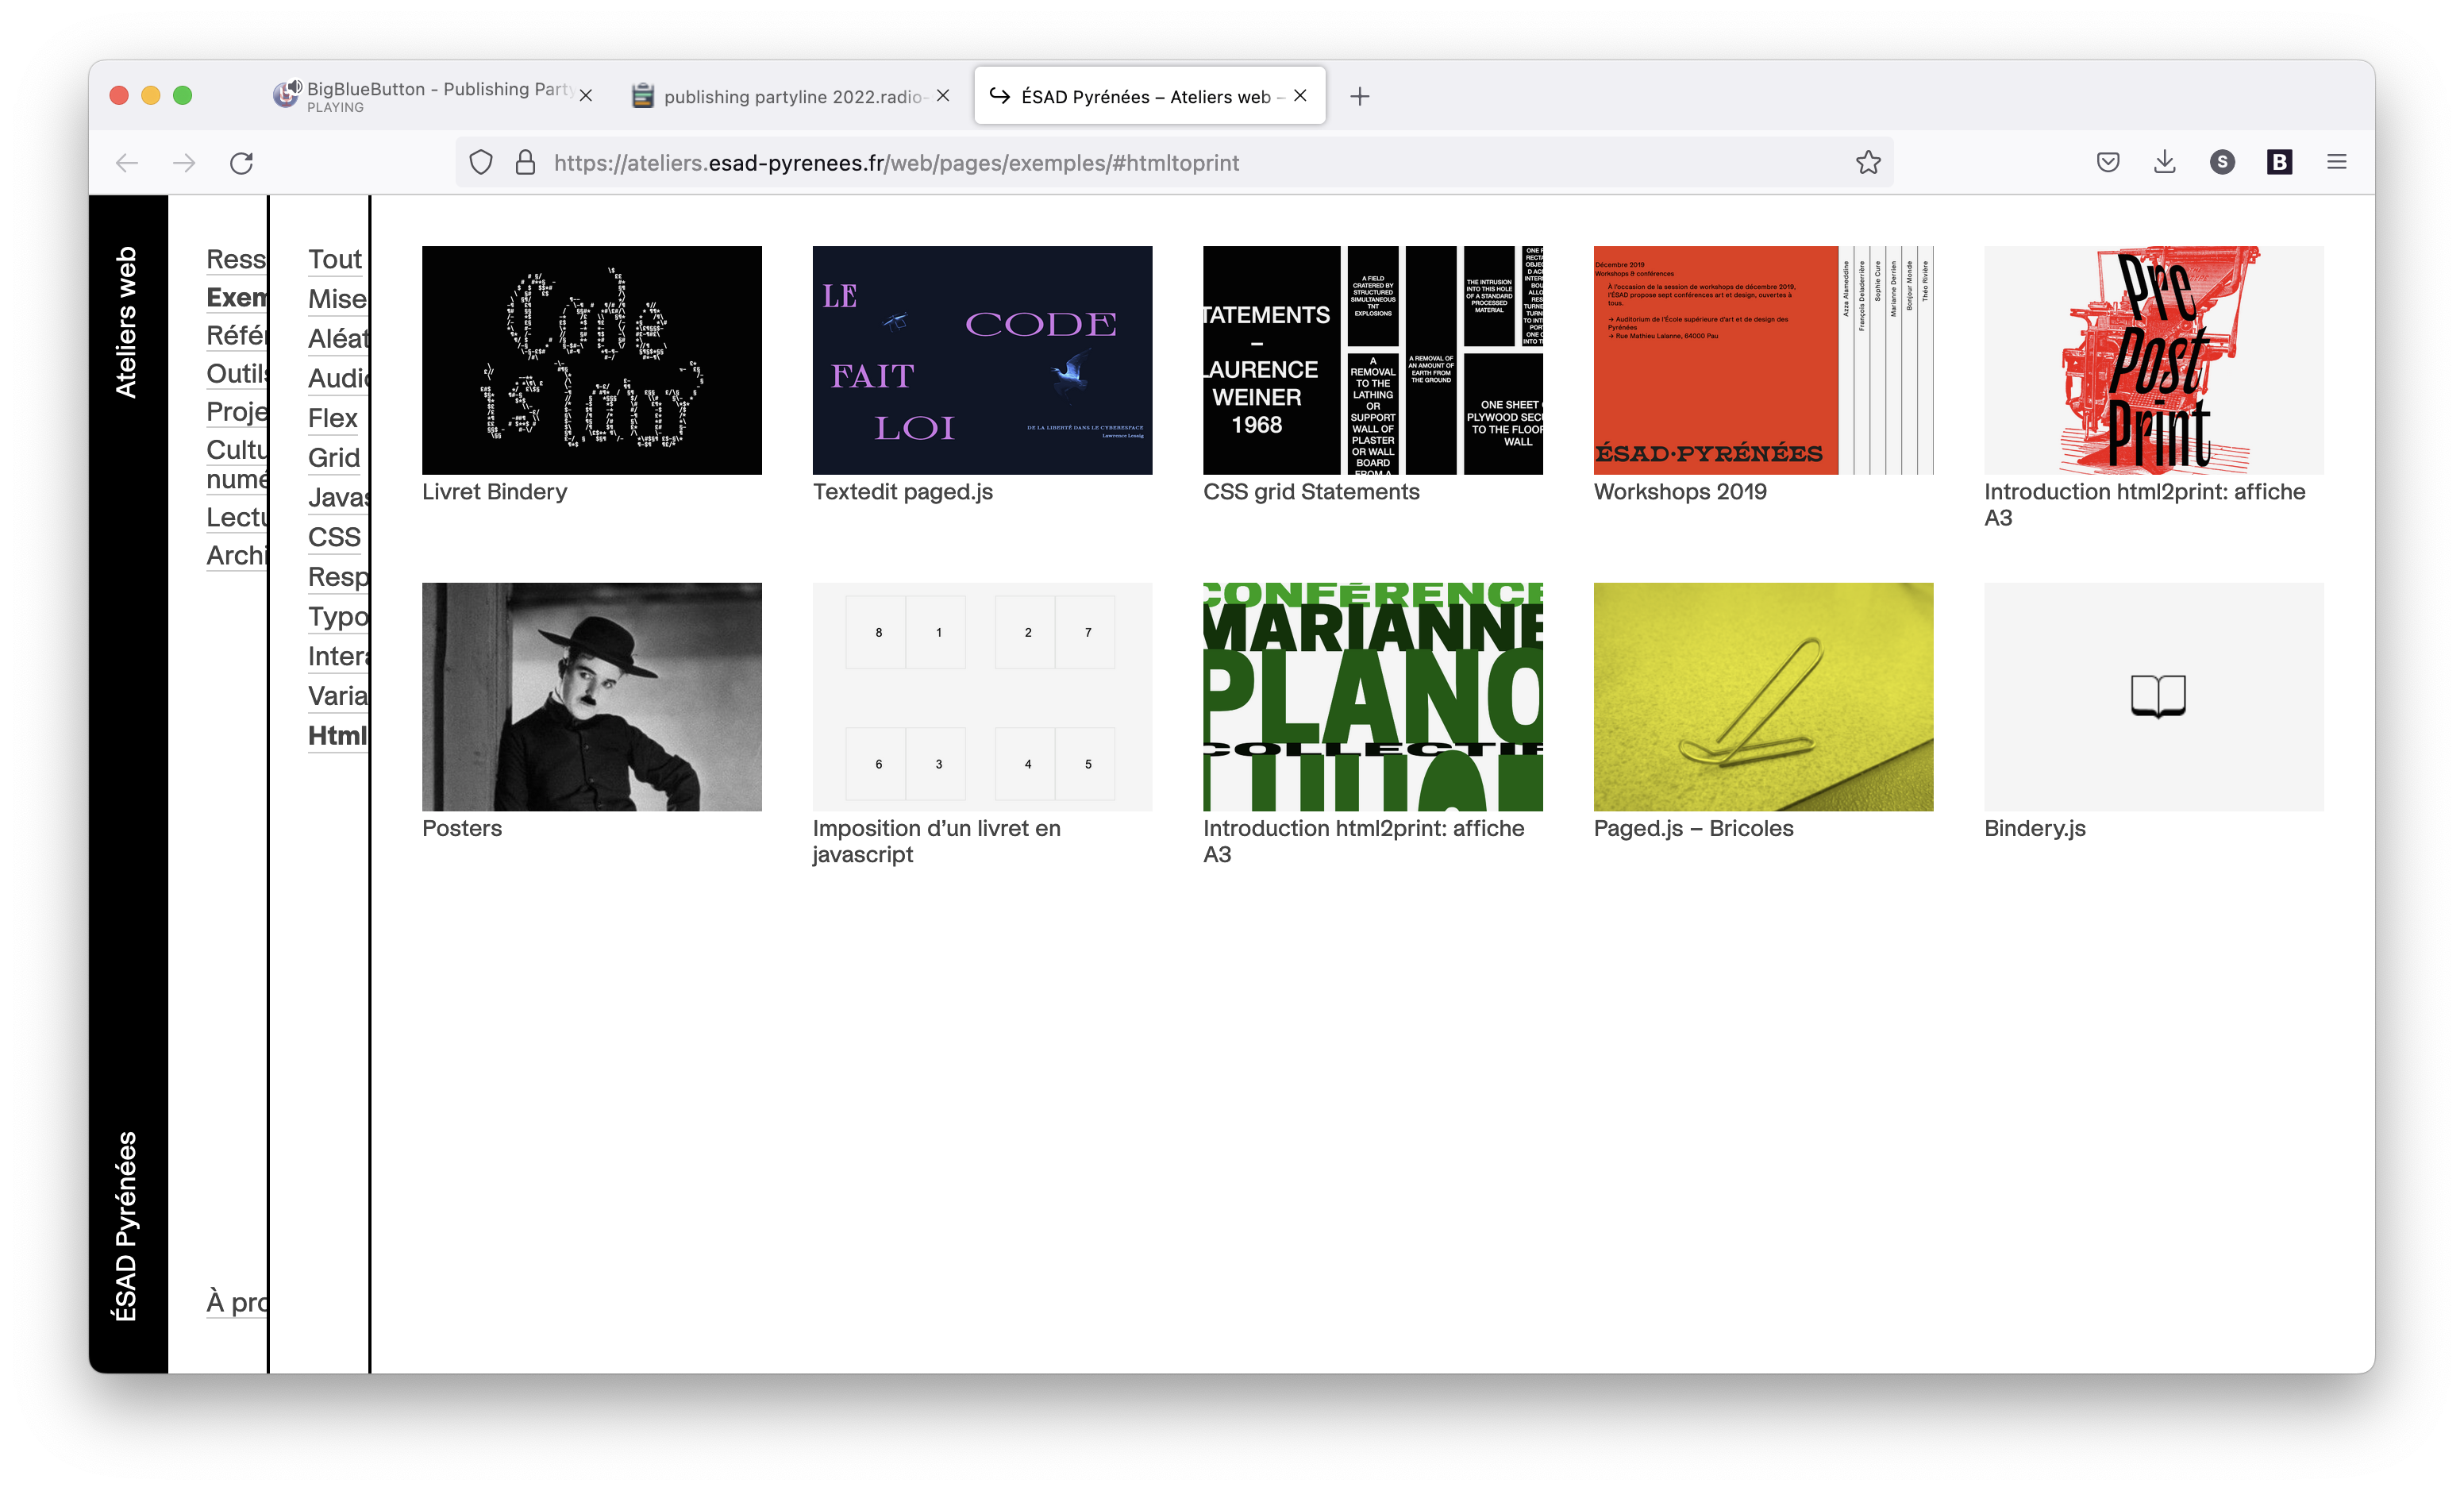Open the Workshops 2019 link
Viewport: 2464px width, 1491px height.
tap(1680, 492)
